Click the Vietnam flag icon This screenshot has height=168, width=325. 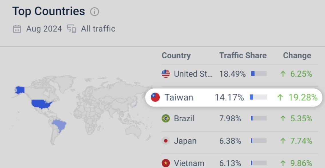pos(166,163)
